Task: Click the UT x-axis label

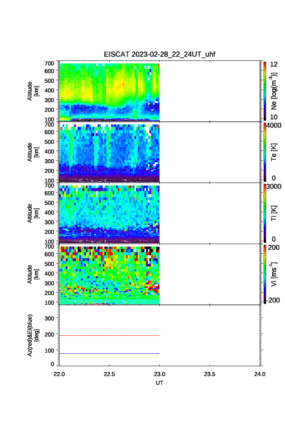Action: (x=160, y=383)
